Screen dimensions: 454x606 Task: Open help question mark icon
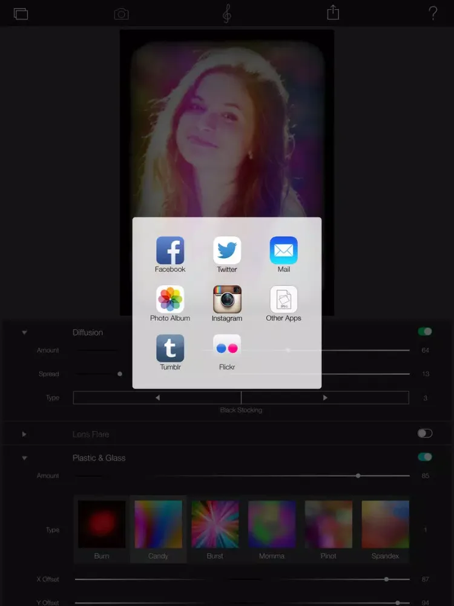433,13
